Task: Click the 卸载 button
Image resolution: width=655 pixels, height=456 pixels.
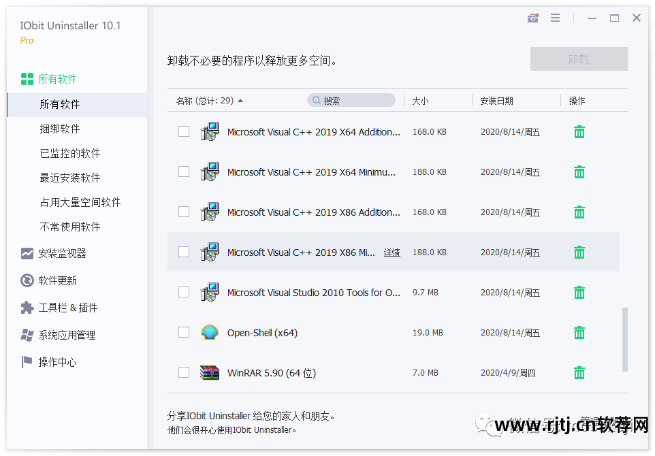Action: tap(579, 59)
